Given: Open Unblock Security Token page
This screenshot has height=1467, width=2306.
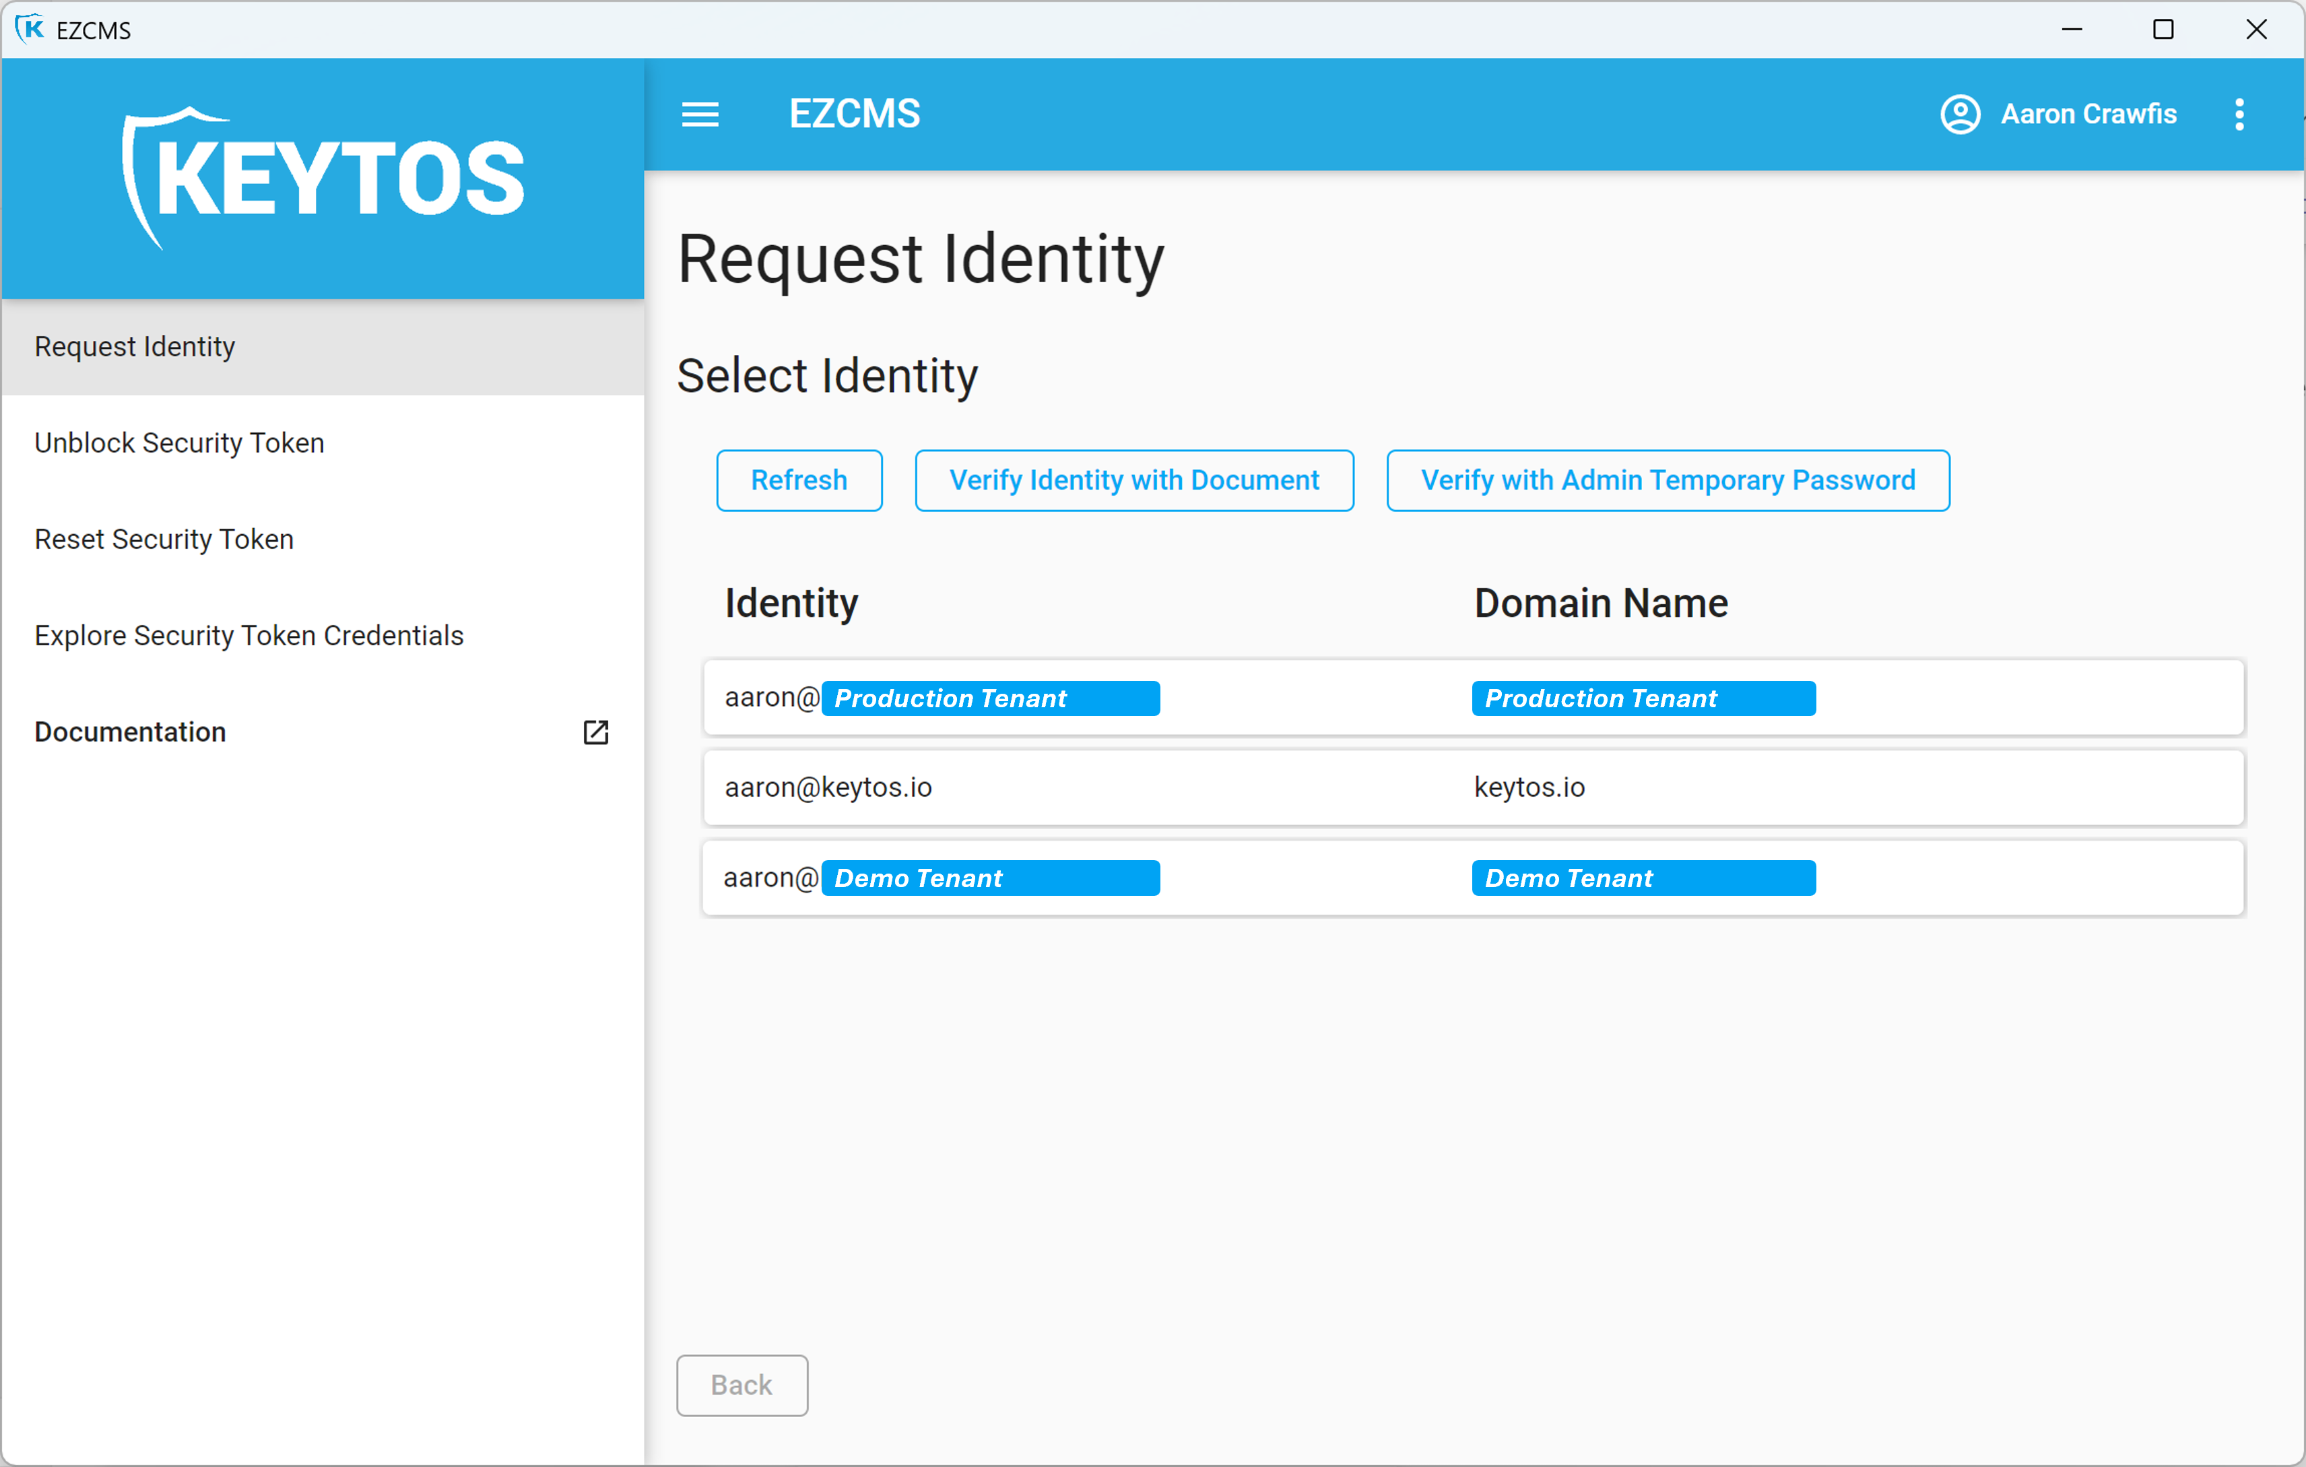Looking at the screenshot, I should [179, 443].
